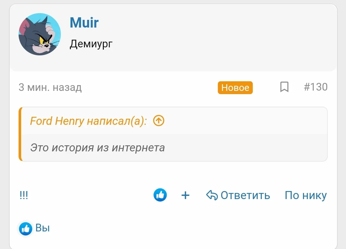
Task: Jump to the quoted post via the up-arrow icon
Action: (x=159, y=121)
